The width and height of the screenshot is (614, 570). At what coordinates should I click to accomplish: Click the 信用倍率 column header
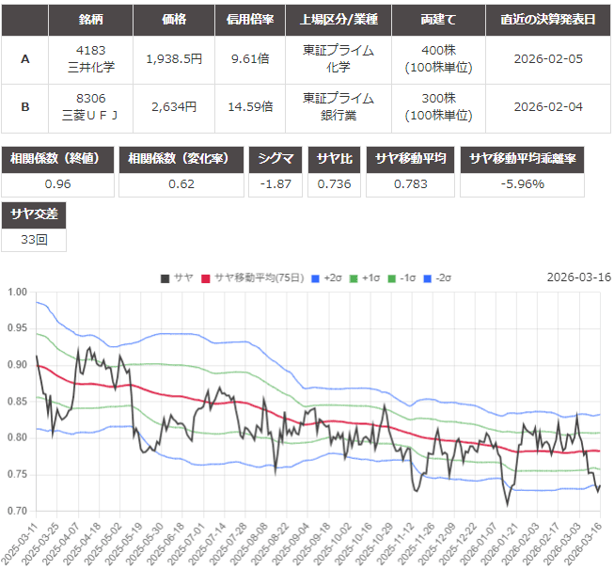point(249,19)
